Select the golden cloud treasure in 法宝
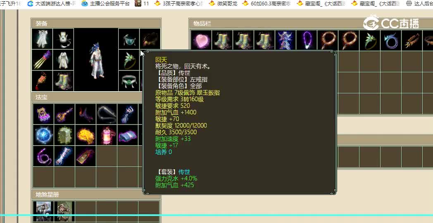 coord(86,135)
